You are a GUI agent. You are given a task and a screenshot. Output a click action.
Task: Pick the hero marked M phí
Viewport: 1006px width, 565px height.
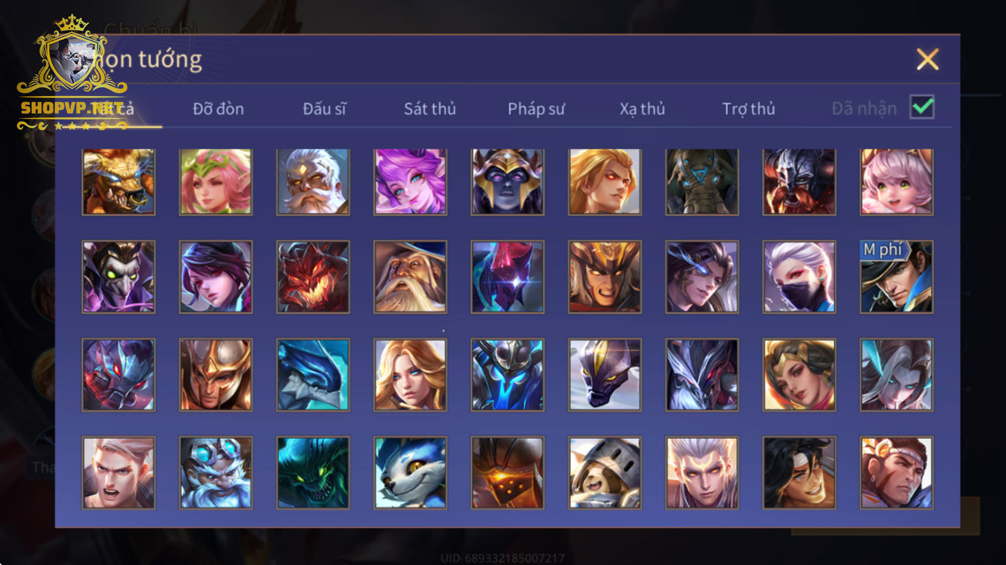(897, 277)
